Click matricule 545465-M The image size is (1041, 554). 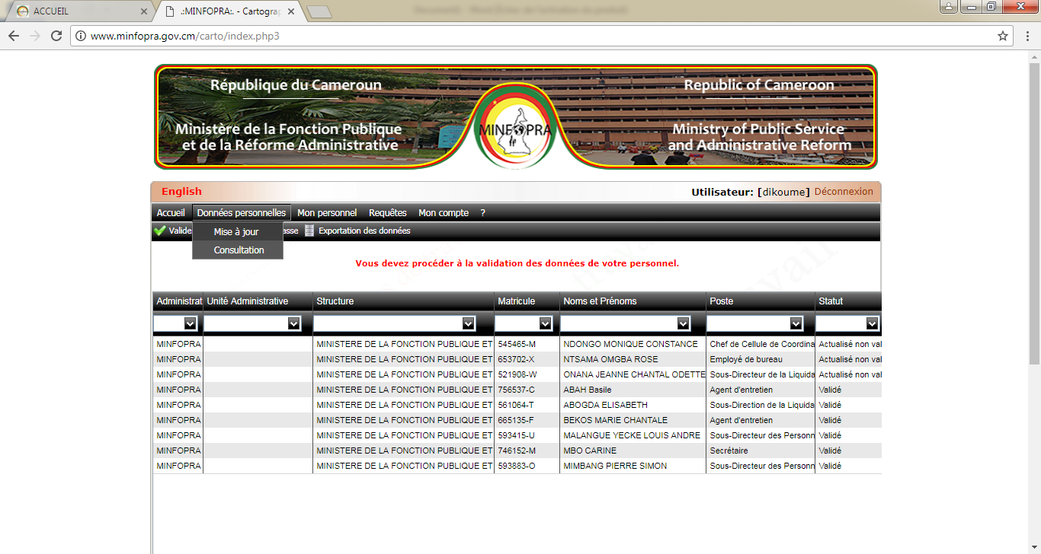pos(517,344)
